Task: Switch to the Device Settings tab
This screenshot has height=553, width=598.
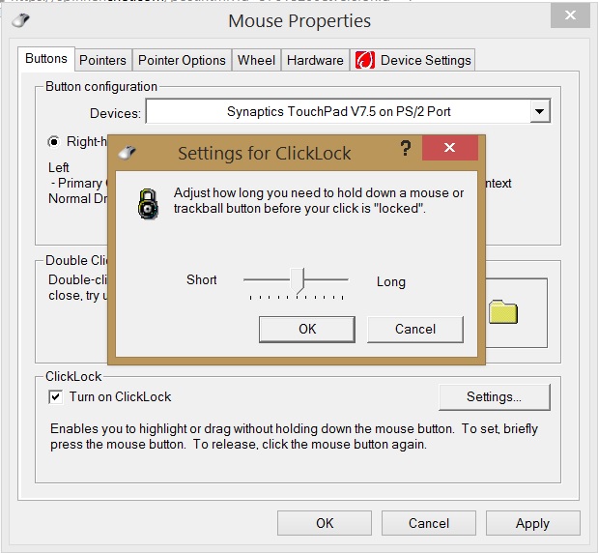Action: click(x=413, y=60)
